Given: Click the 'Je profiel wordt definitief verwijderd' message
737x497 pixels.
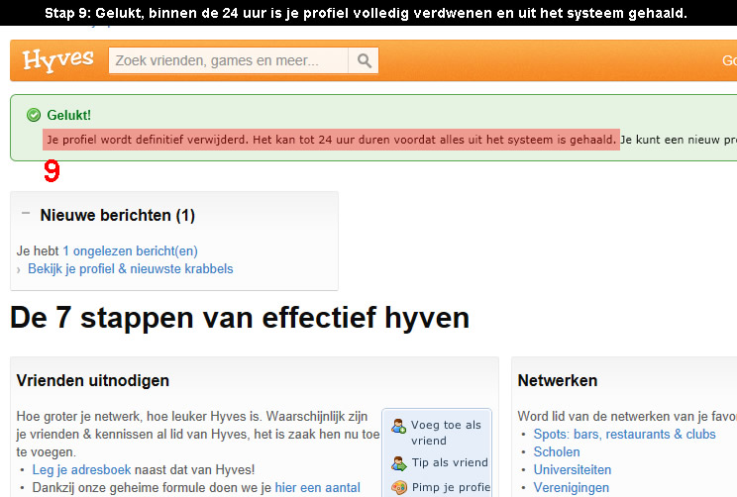Looking at the screenshot, I should click(x=331, y=140).
